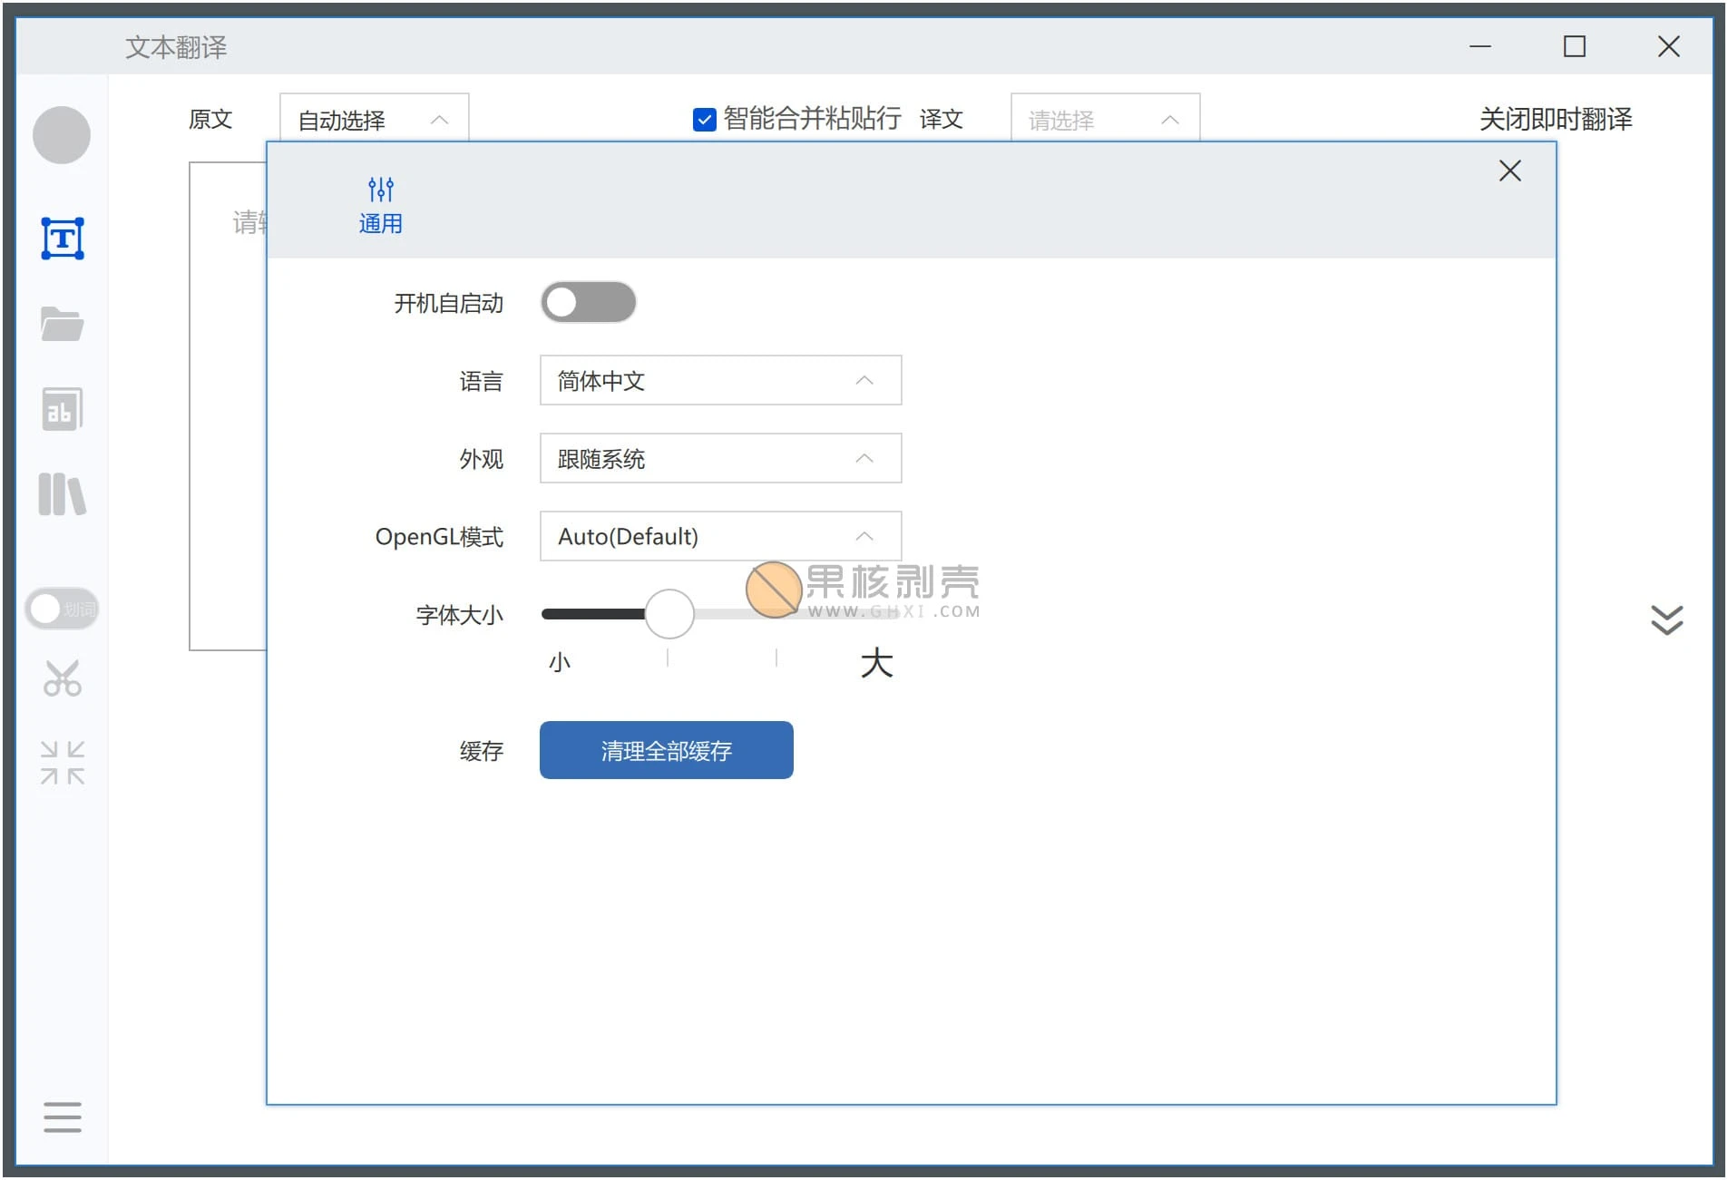Open the 语言 language dropdown
1728x1180 pixels.
pos(719,381)
